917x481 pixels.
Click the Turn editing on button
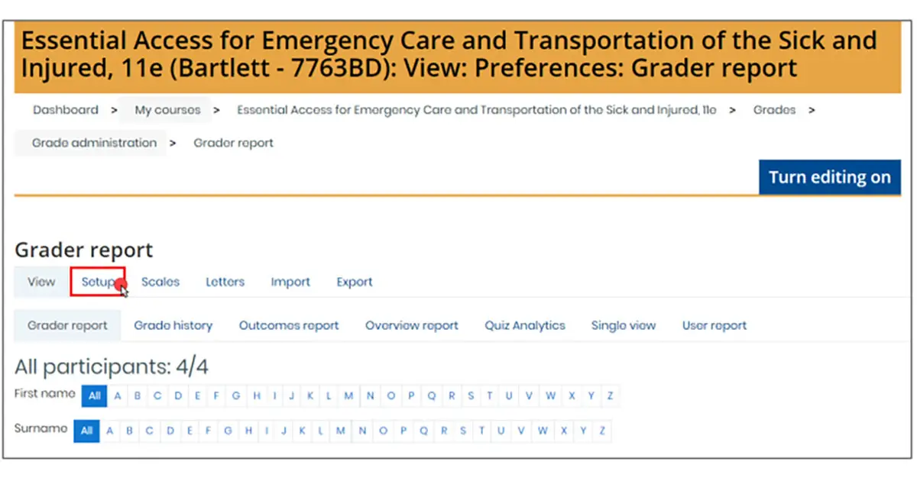pos(829,176)
